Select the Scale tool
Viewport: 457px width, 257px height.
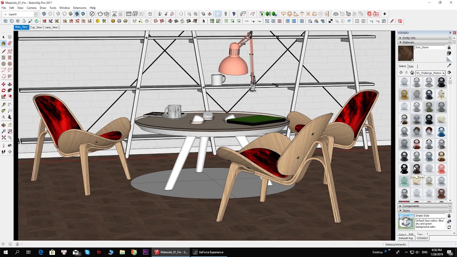click(x=4, y=96)
